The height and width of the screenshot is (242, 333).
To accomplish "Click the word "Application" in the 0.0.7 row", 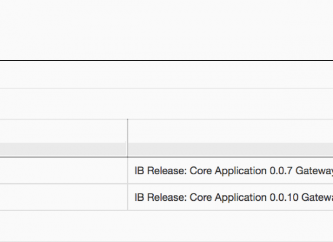I will coord(240,171).
